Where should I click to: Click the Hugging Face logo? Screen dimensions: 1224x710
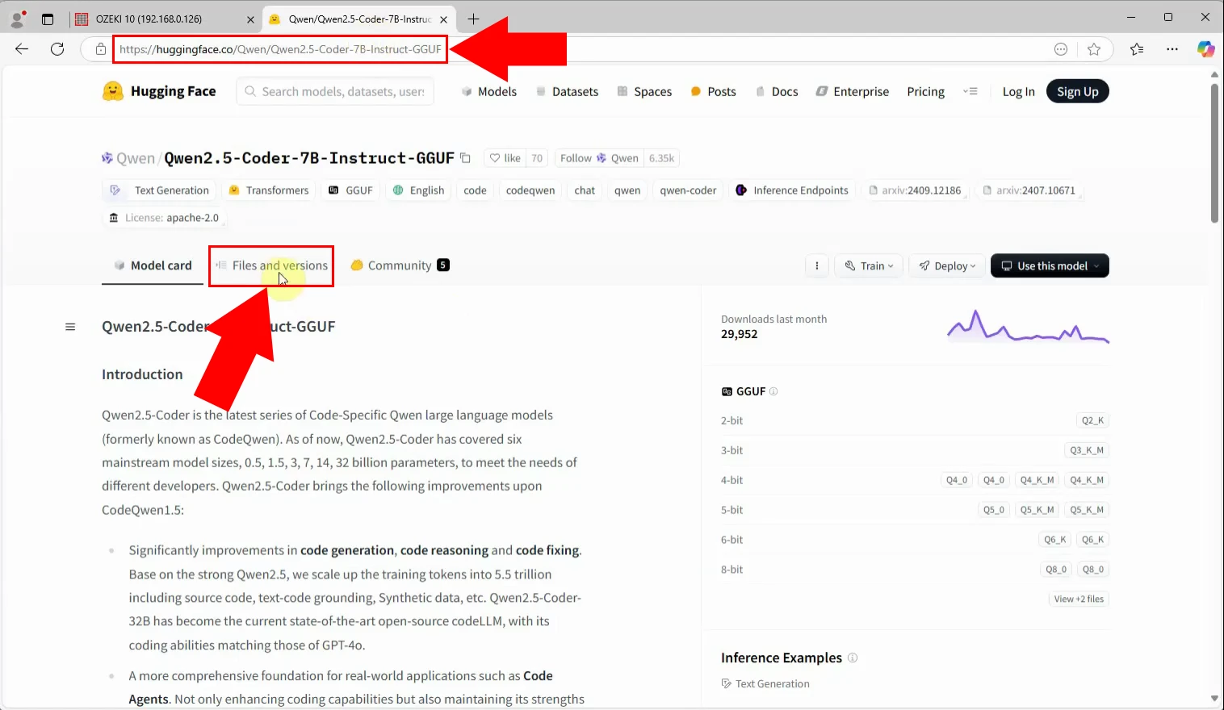point(159,91)
